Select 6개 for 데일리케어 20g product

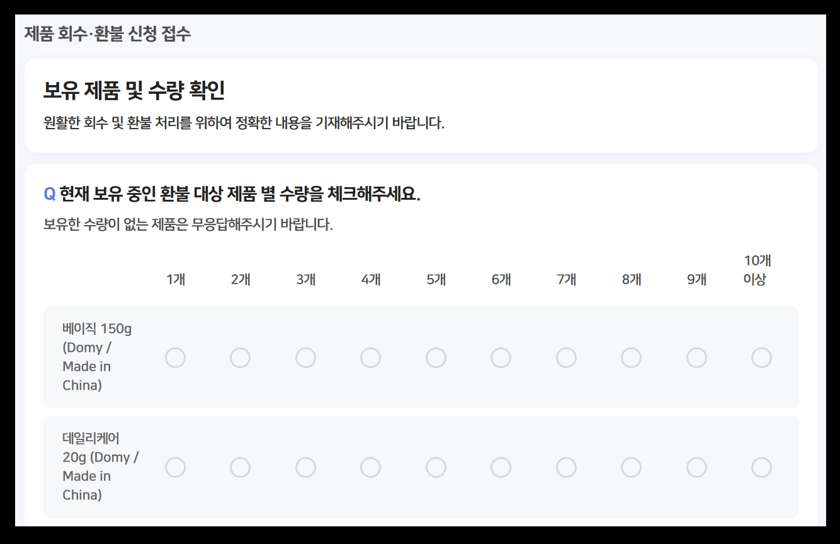(x=501, y=468)
